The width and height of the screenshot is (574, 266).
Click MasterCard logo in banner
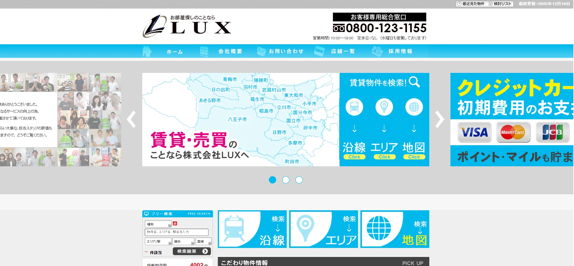pyautogui.click(x=513, y=132)
